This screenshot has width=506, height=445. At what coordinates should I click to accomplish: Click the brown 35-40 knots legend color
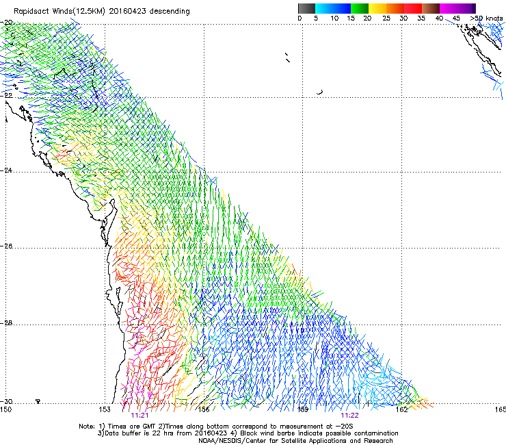pyautogui.click(x=431, y=8)
